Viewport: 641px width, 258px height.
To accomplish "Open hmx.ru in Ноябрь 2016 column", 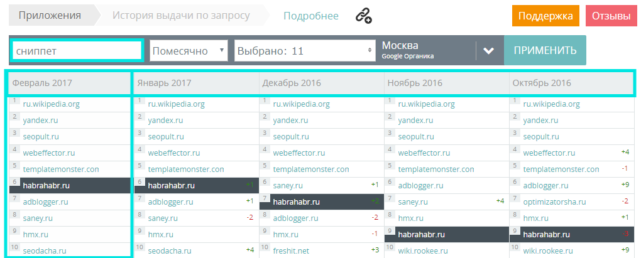I will pos(411,218).
